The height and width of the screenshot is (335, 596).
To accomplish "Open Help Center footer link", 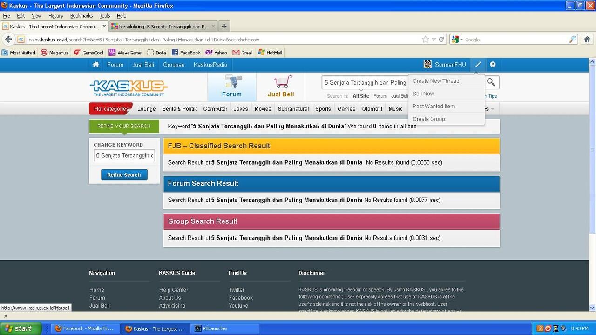I will click(x=173, y=290).
